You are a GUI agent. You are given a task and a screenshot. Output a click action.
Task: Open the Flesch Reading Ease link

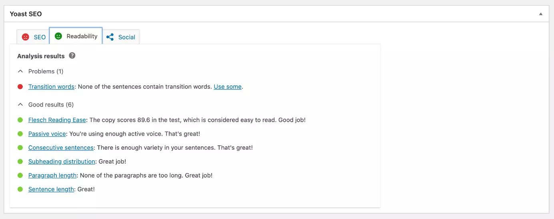click(57, 120)
